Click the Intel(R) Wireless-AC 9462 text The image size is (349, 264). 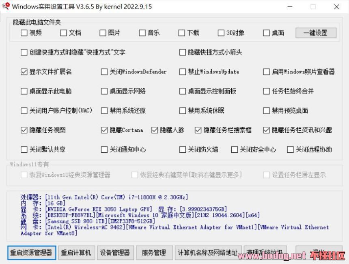click(x=86, y=227)
